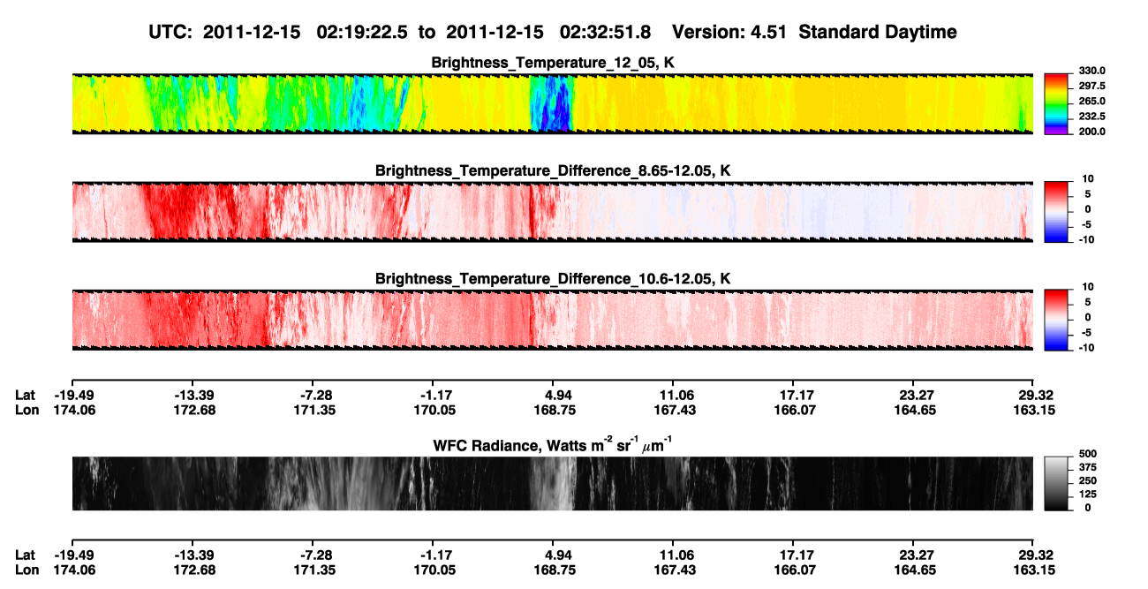
Task: Click the Brightness Temperature 12.05 image strip
Action: coord(553,103)
